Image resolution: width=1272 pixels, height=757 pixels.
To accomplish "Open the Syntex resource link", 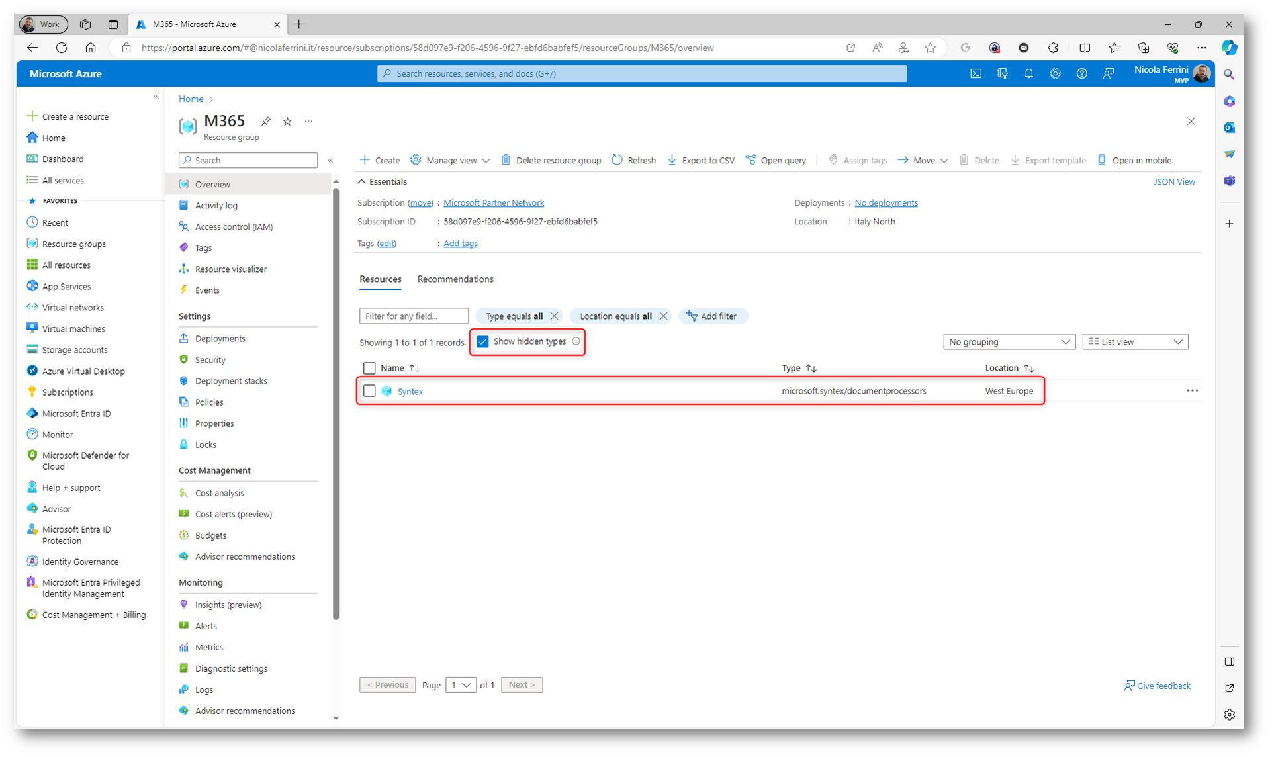I will pyautogui.click(x=410, y=392).
